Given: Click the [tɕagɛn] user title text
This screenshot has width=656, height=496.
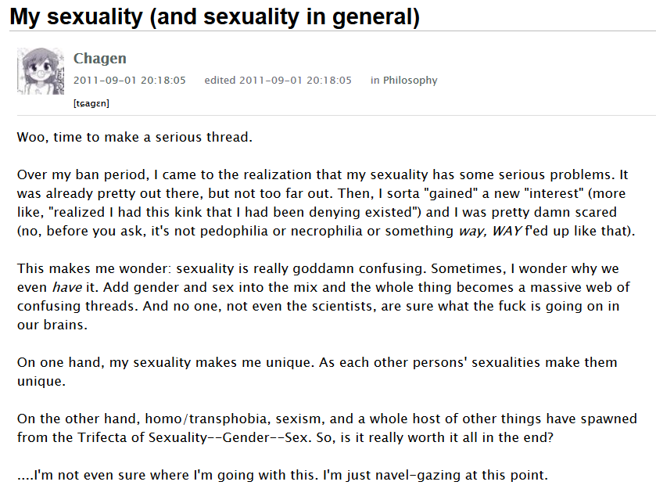Looking at the screenshot, I should pyautogui.click(x=91, y=103).
